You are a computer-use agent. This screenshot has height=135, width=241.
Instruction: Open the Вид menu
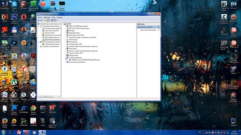(53, 18)
